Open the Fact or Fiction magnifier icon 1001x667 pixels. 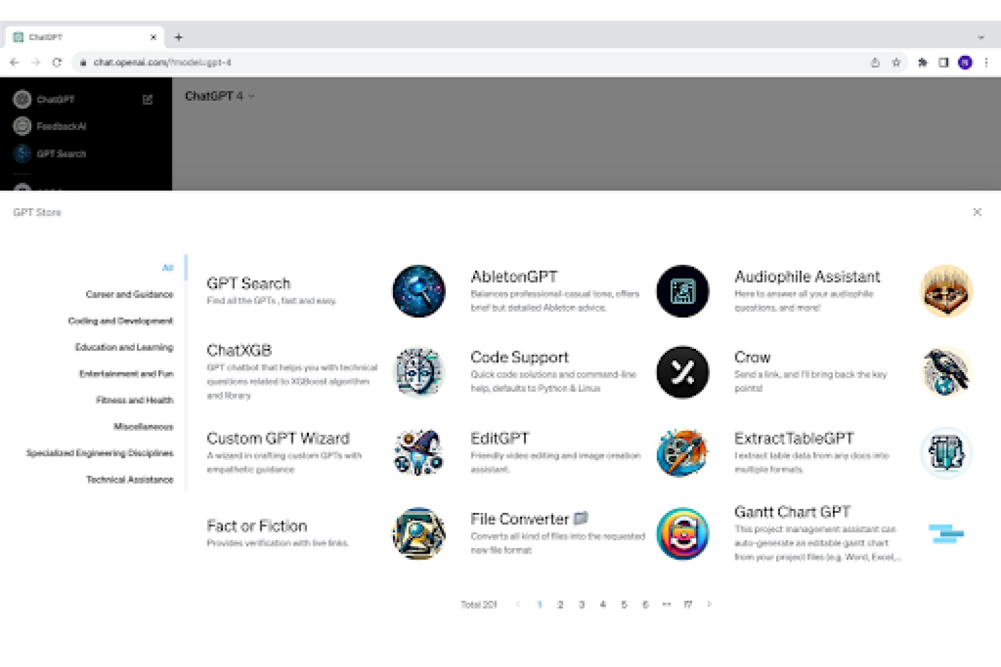[418, 534]
